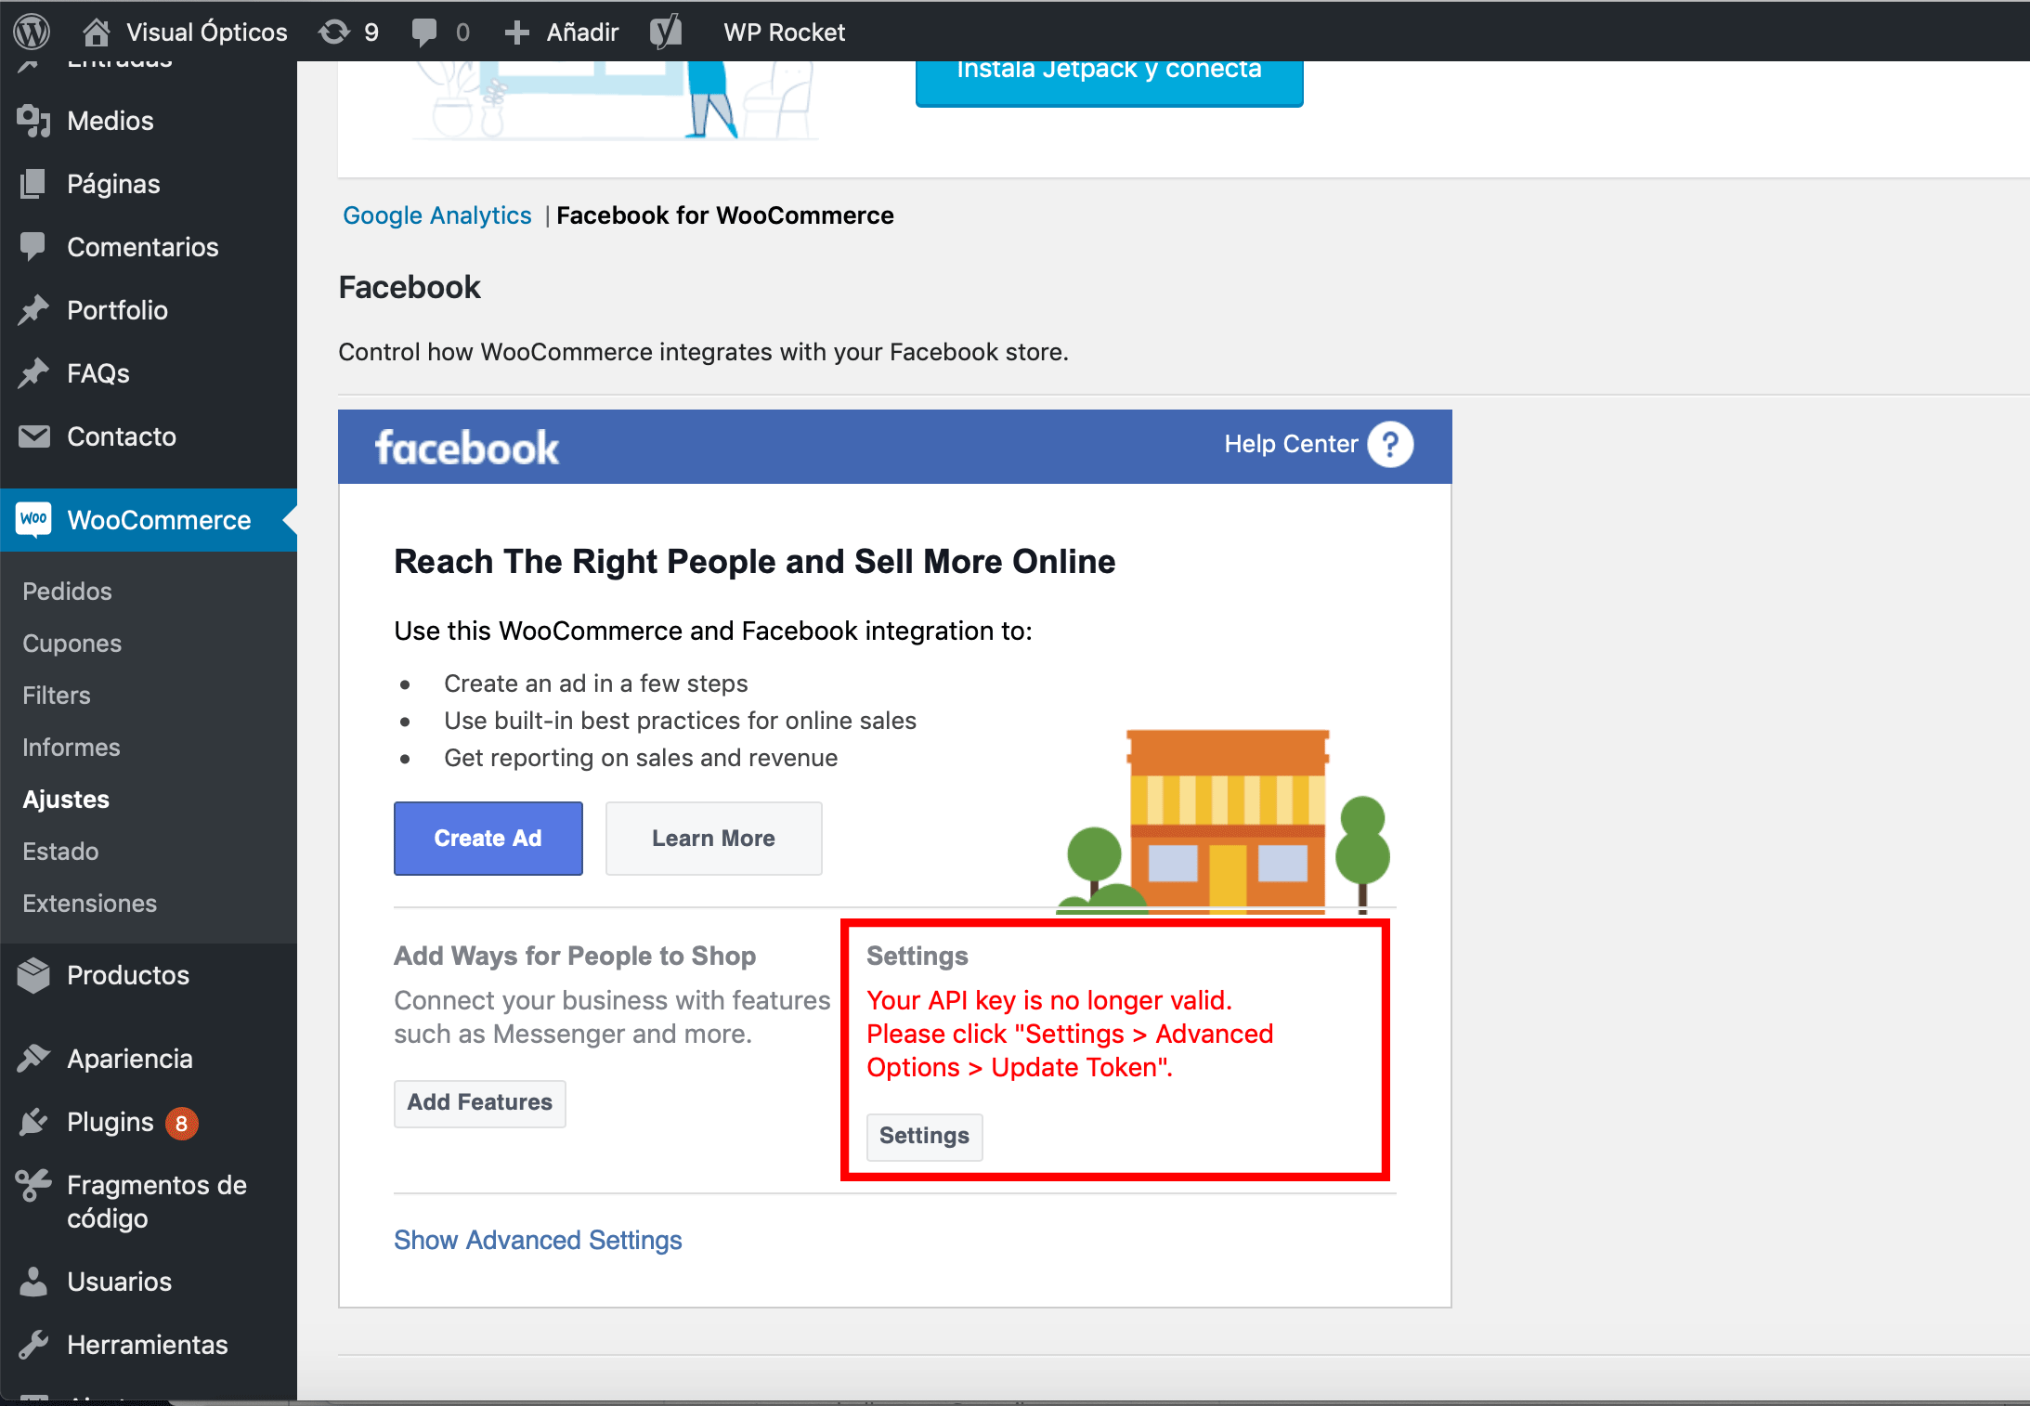Screen dimensions: 2030x1406
Task: Click the Learn More button
Action: [x=714, y=839]
